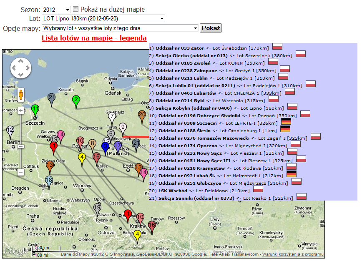Click the brown marker number 20
The image size is (362, 266).
click(x=142, y=115)
